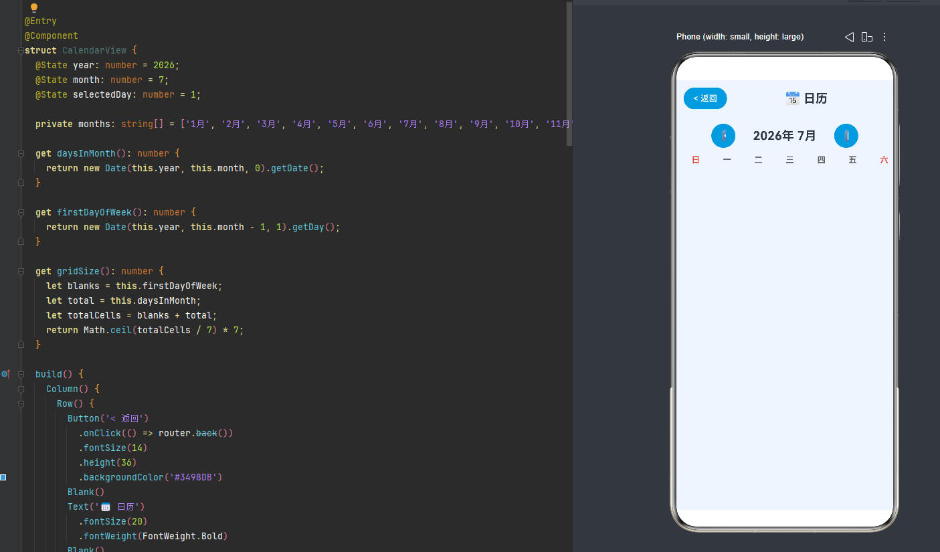Click '.fontSize(20)' line in code
This screenshot has width=940, height=552.
point(113,521)
